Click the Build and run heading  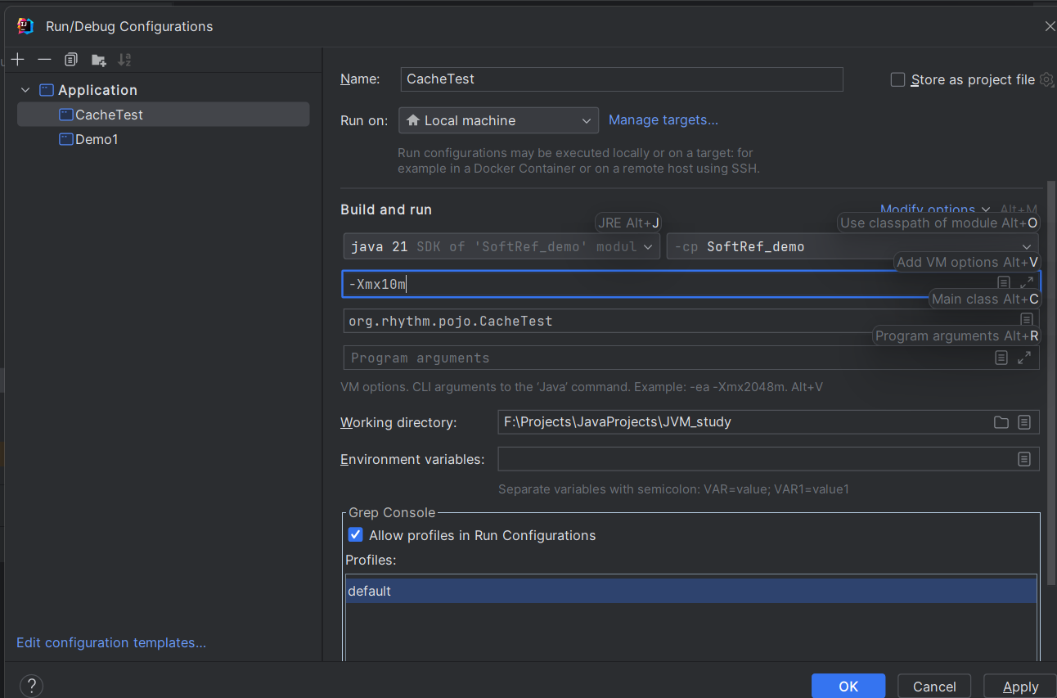tap(386, 209)
